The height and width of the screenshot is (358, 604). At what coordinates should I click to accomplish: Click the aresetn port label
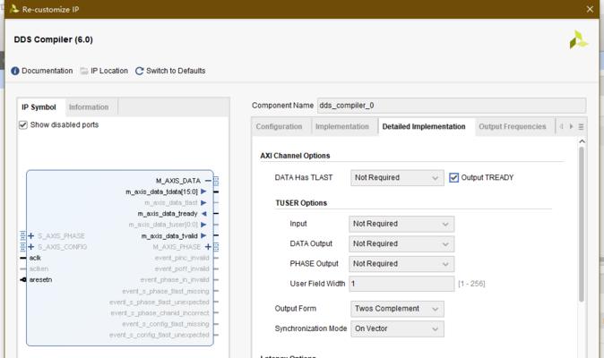[40, 279]
